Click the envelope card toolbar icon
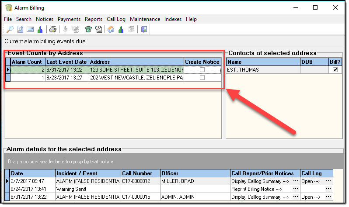 (x=30, y=29)
